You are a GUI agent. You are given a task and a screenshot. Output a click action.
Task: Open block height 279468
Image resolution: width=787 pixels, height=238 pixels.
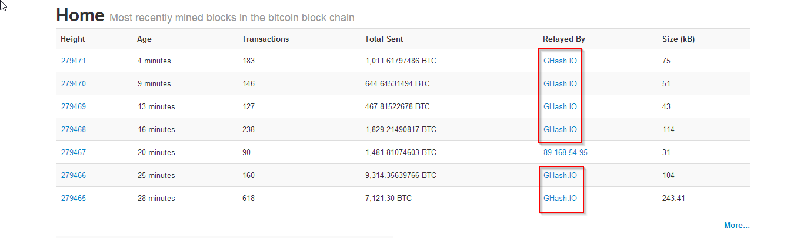pos(74,129)
